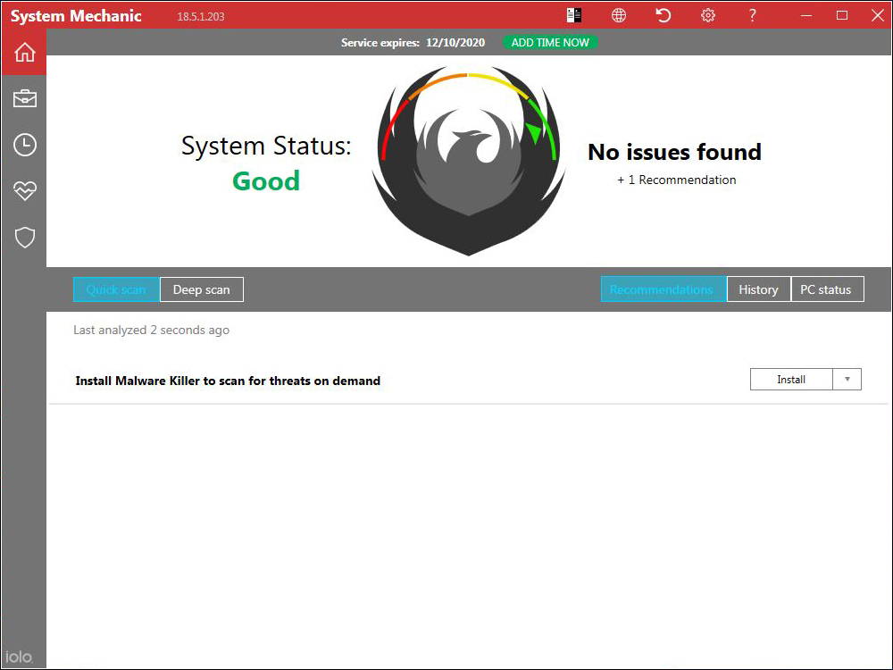Switch to the Recommendations tab
Image resolution: width=893 pixels, height=670 pixels.
coord(663,289)
